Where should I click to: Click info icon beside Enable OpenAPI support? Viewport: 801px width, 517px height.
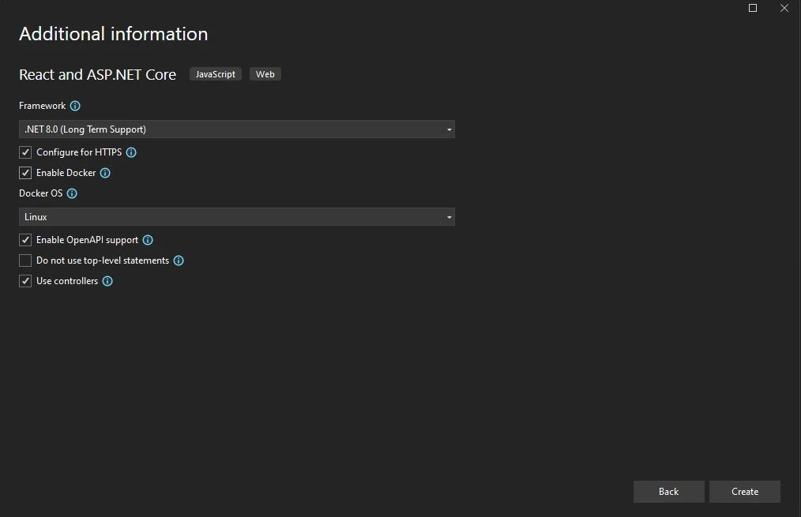pos(148,240)
